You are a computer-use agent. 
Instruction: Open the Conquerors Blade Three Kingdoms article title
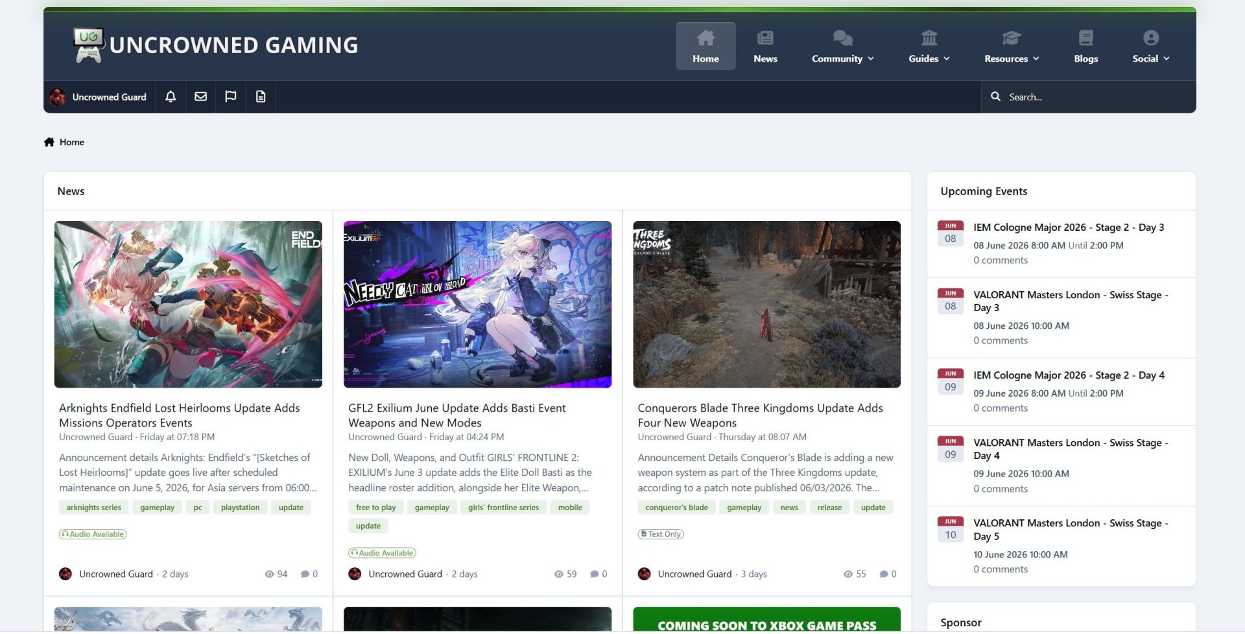(x=760, y=416)
